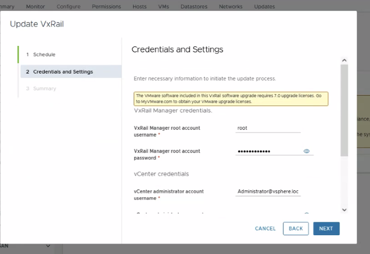The width and height of the screenshot is (370, 254).
Task: Switch to the Permissions tab
Action: click(106, 6)
